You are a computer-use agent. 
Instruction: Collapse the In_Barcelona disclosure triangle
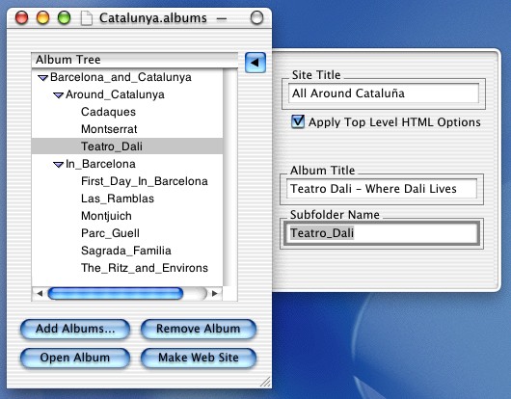point(59,165)
